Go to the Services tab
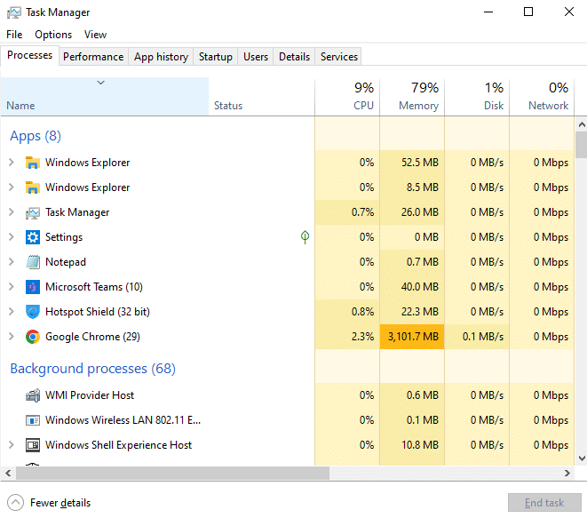The width and height of the screenshot is (587, 518). pos(339,57)
